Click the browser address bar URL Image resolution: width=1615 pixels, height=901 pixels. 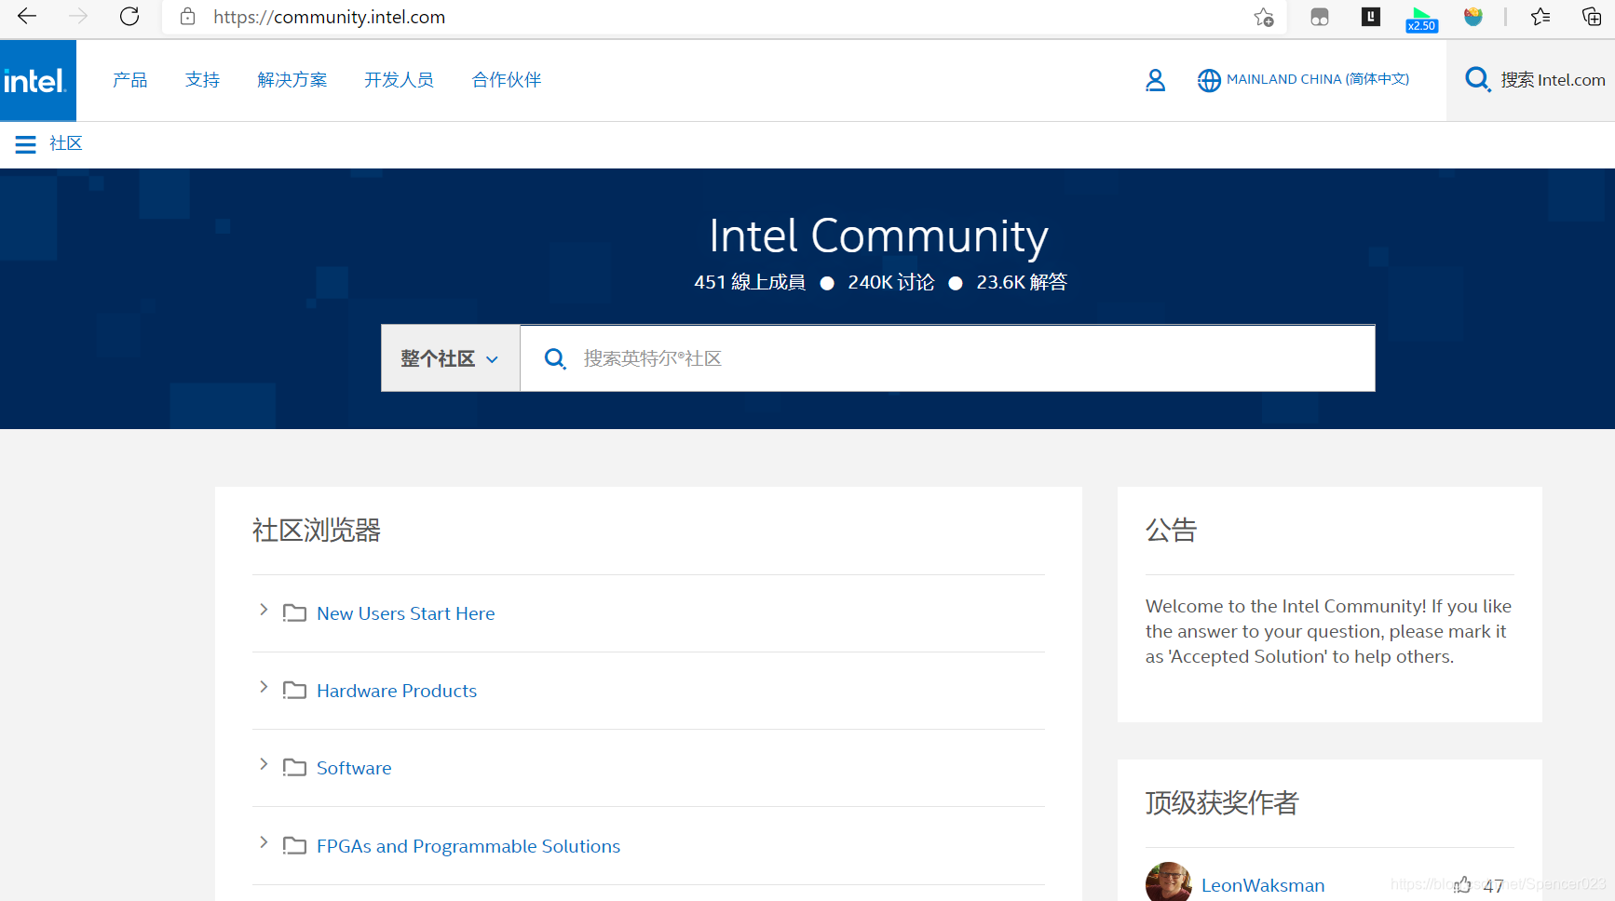[x=330, y=17]
